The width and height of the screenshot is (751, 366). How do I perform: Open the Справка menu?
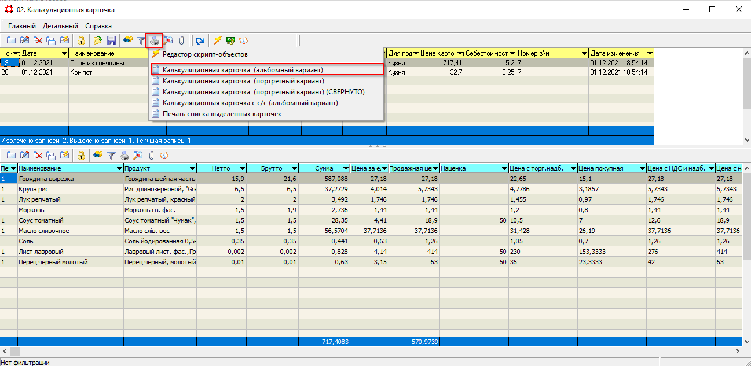[98, 26]
